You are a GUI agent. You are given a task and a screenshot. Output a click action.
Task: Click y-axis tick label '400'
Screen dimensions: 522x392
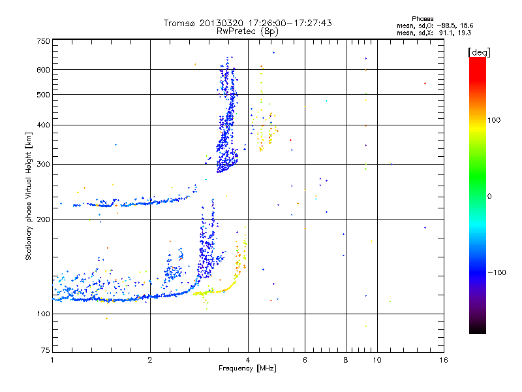coord(43,125)
